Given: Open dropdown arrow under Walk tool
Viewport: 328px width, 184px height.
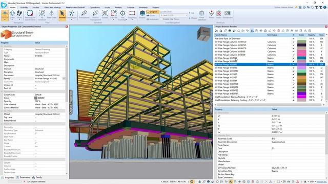Looking at the screenshot, I should pos(19,20).
